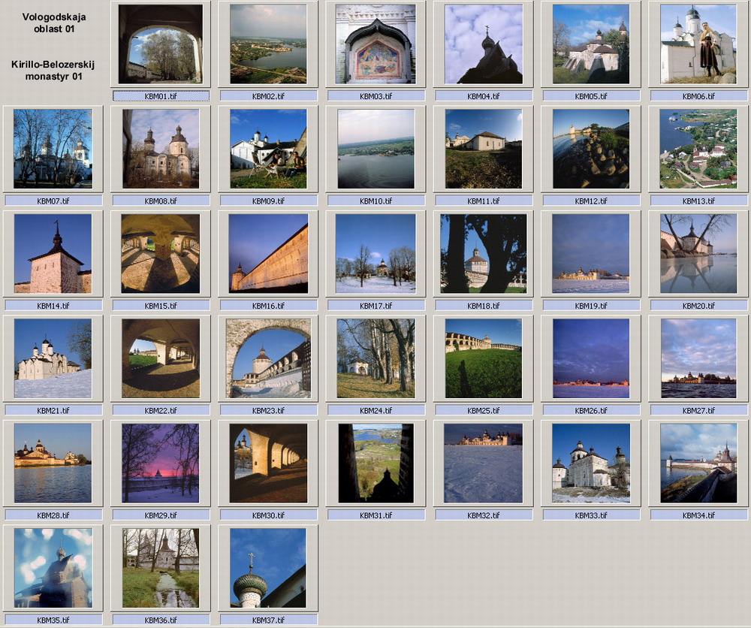The image size is (751, 628).
Task: Choose the "KBM23.tif" file name label
Action: coord(268,410)
